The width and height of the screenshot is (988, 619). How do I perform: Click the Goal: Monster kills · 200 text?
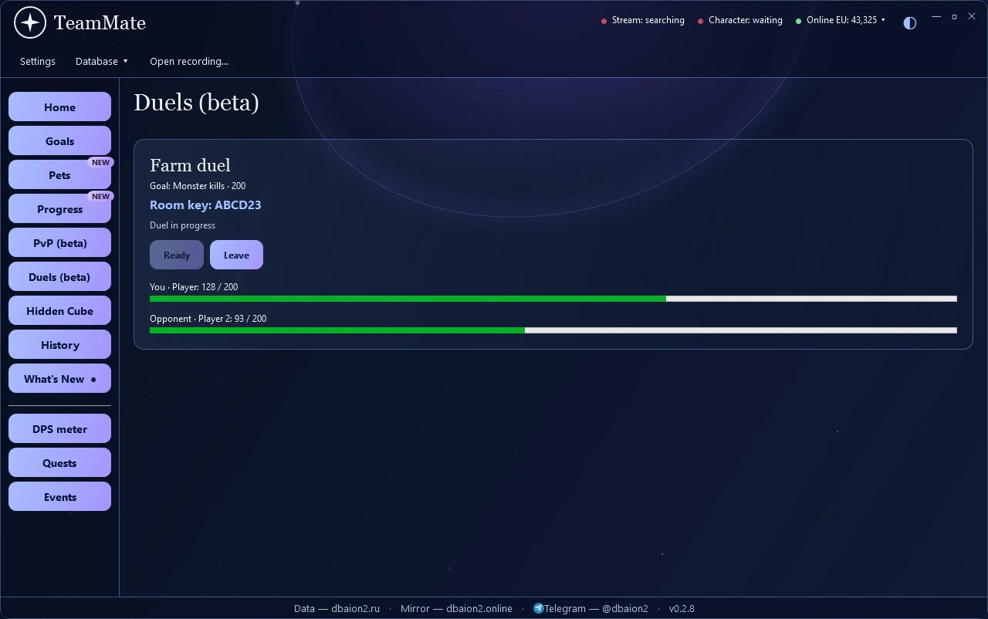pyautogui.click(x=198, y=186)
